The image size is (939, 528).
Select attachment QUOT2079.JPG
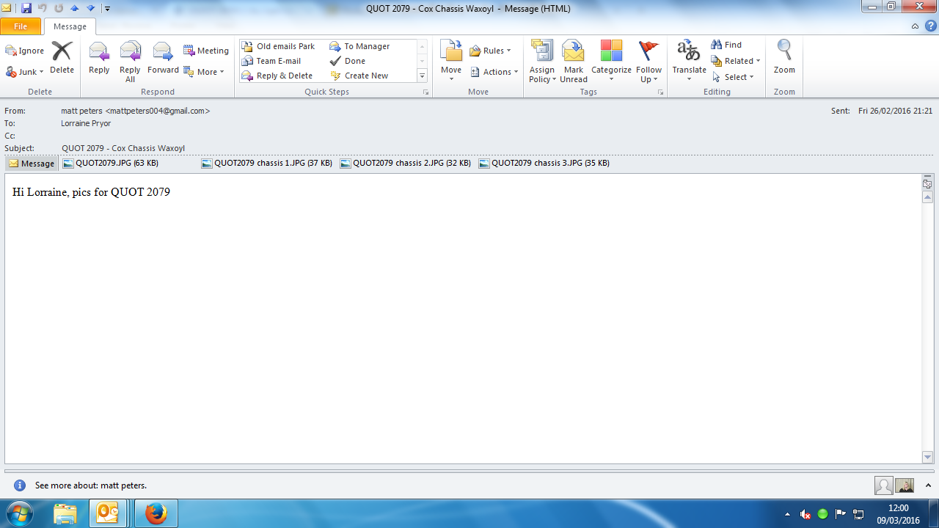click(111, 164)
